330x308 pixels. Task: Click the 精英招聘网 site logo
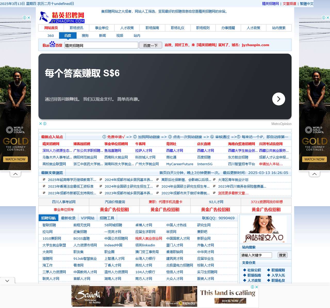[x=62, y=17]
